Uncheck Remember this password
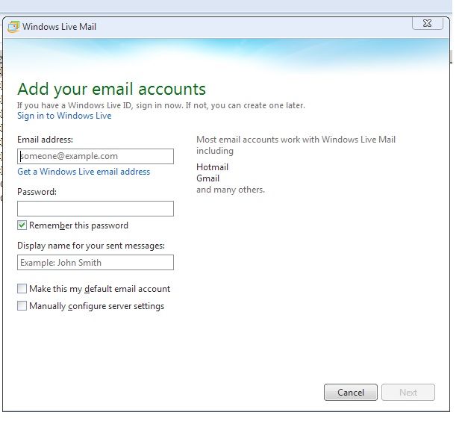The height and width of the screenshot is (424, 465). click(22, 225)
